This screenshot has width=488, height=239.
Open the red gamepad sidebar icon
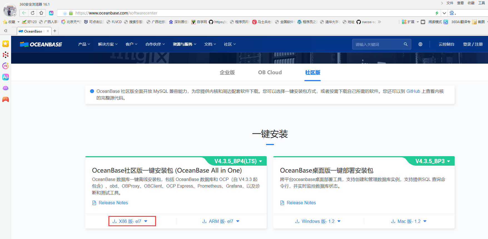tap(6, 99)
